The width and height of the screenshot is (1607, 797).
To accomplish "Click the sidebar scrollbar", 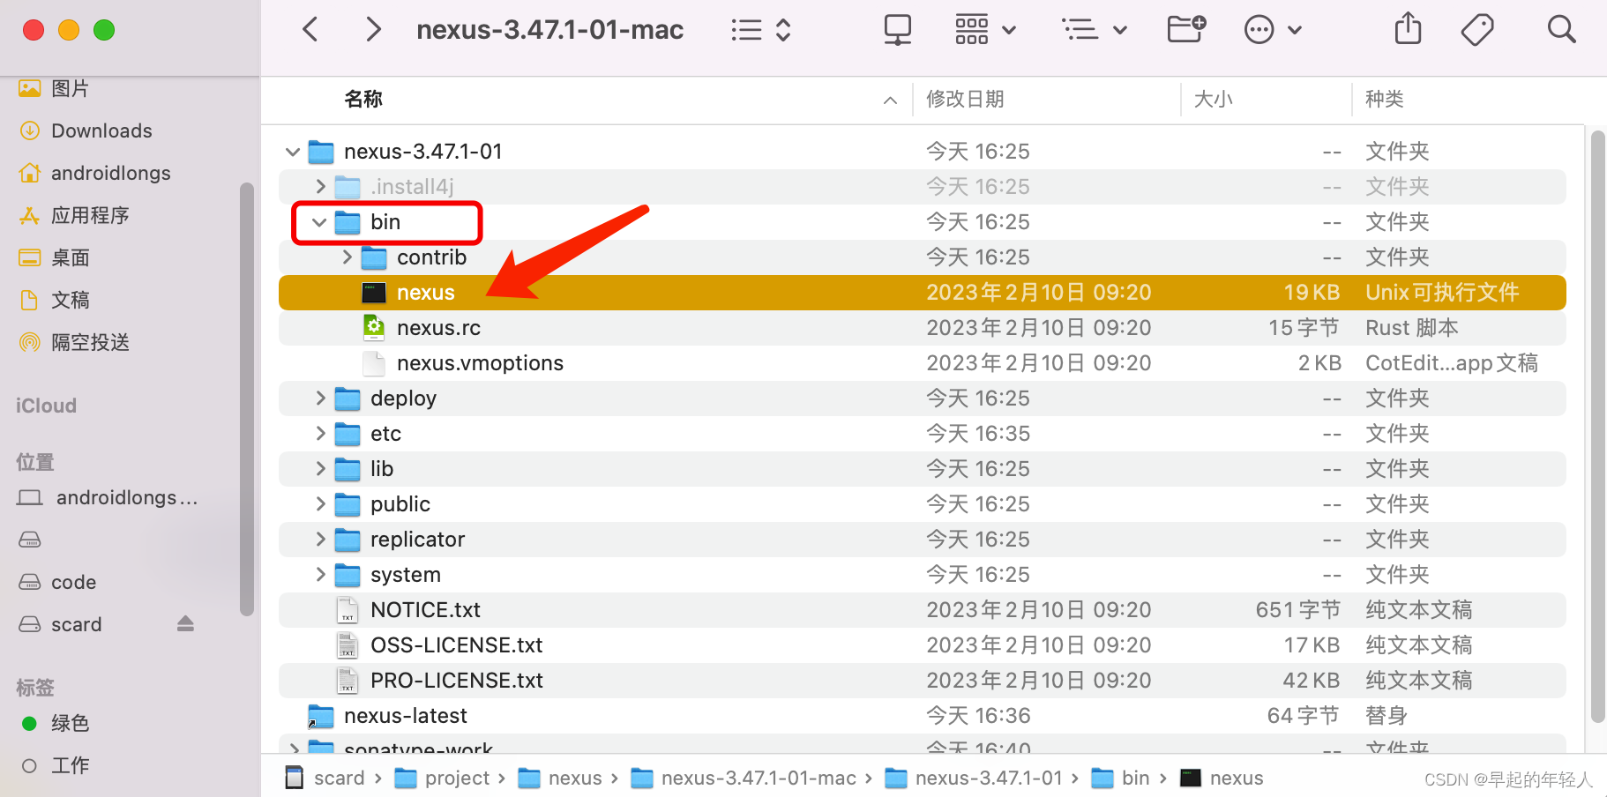I will (x=247, y=398).
